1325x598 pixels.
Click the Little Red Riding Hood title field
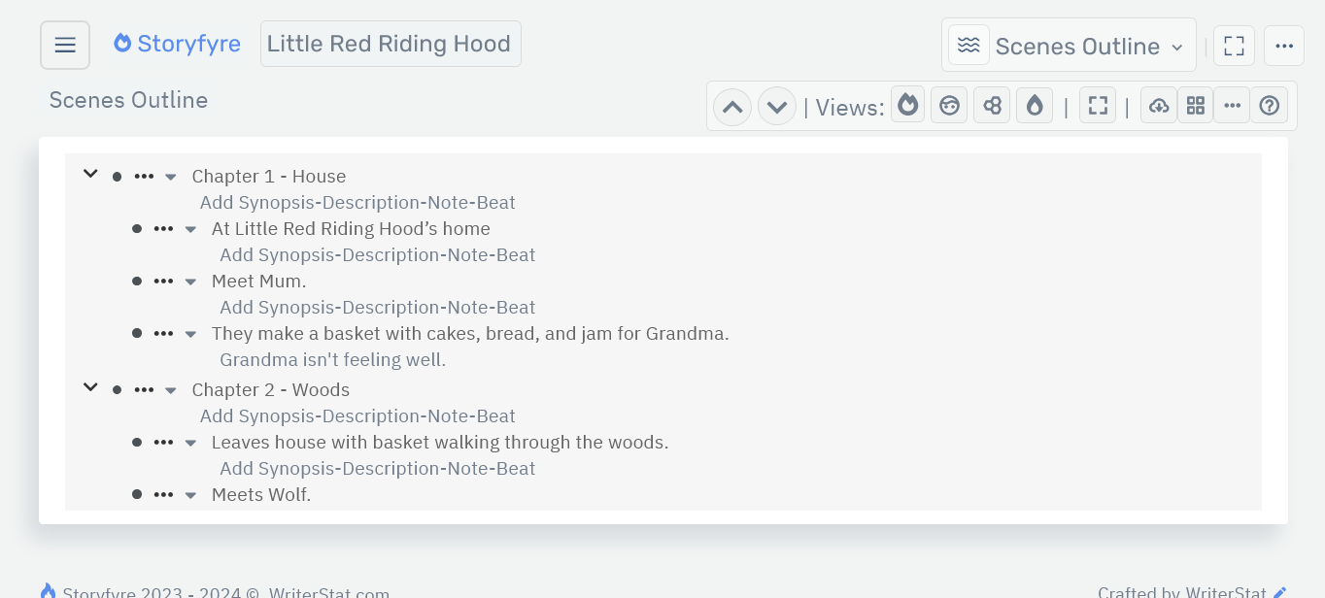(x=391, y=43)
